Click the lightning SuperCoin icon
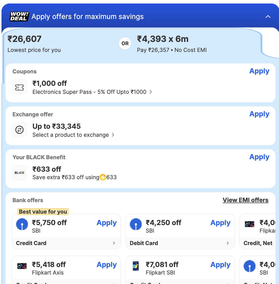This screenshot has height=284, width=279. 103,177
